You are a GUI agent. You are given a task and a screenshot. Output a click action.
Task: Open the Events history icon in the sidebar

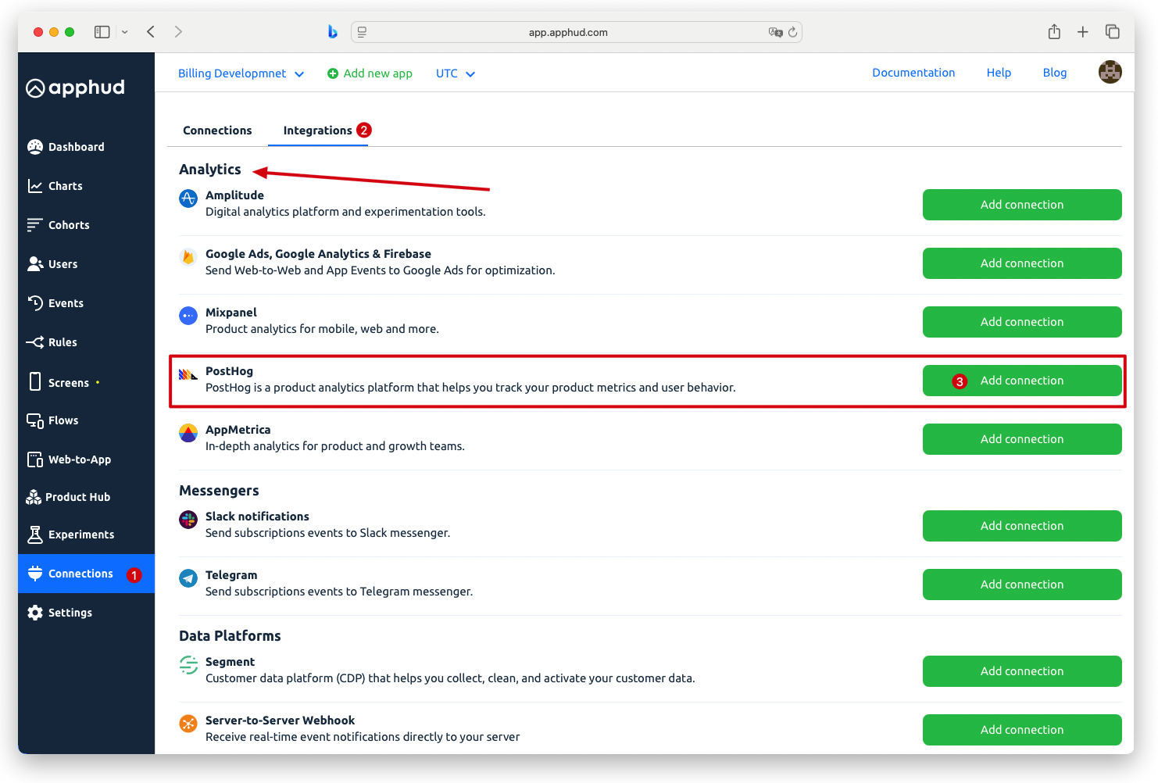tap(34, 303)
